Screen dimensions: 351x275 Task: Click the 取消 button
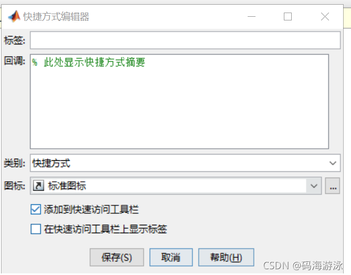(x=171, y=257)
